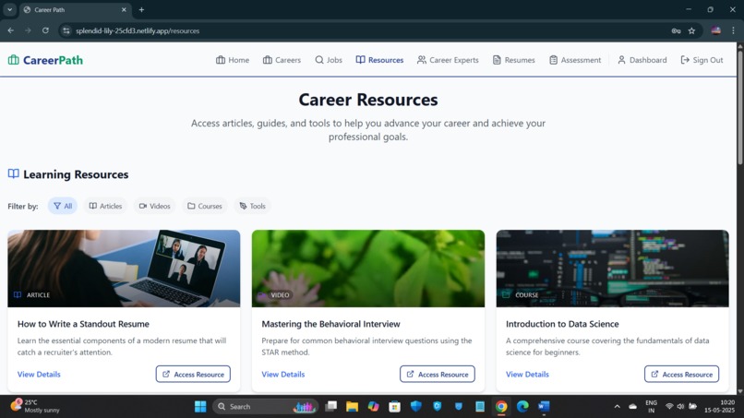Click the ENG IN language indicator
This screenshot has height=418, width=744.
pos(651,406)
